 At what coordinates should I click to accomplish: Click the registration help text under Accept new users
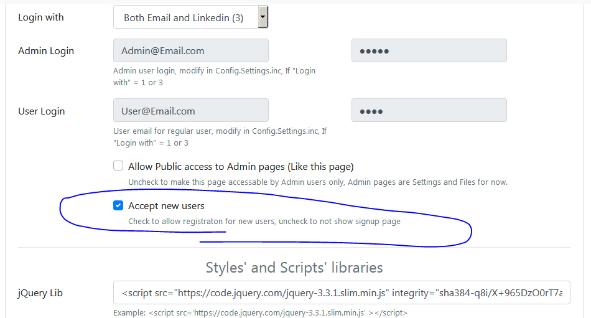coord(264,222)
